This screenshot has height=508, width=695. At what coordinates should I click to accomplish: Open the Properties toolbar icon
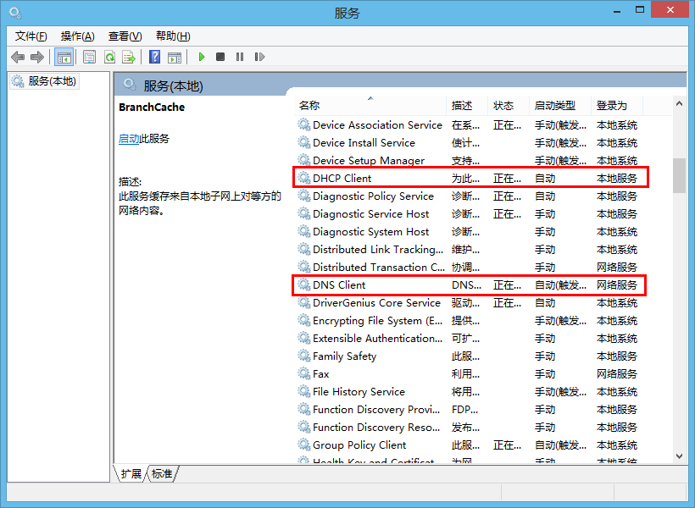tap(89, 57)
